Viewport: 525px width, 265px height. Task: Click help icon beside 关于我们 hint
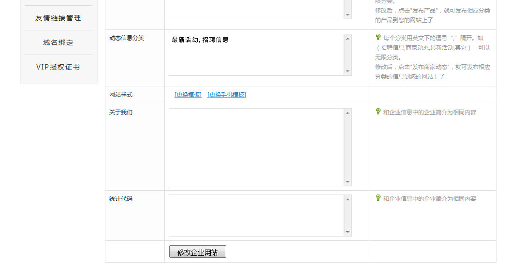coord(378,112)
